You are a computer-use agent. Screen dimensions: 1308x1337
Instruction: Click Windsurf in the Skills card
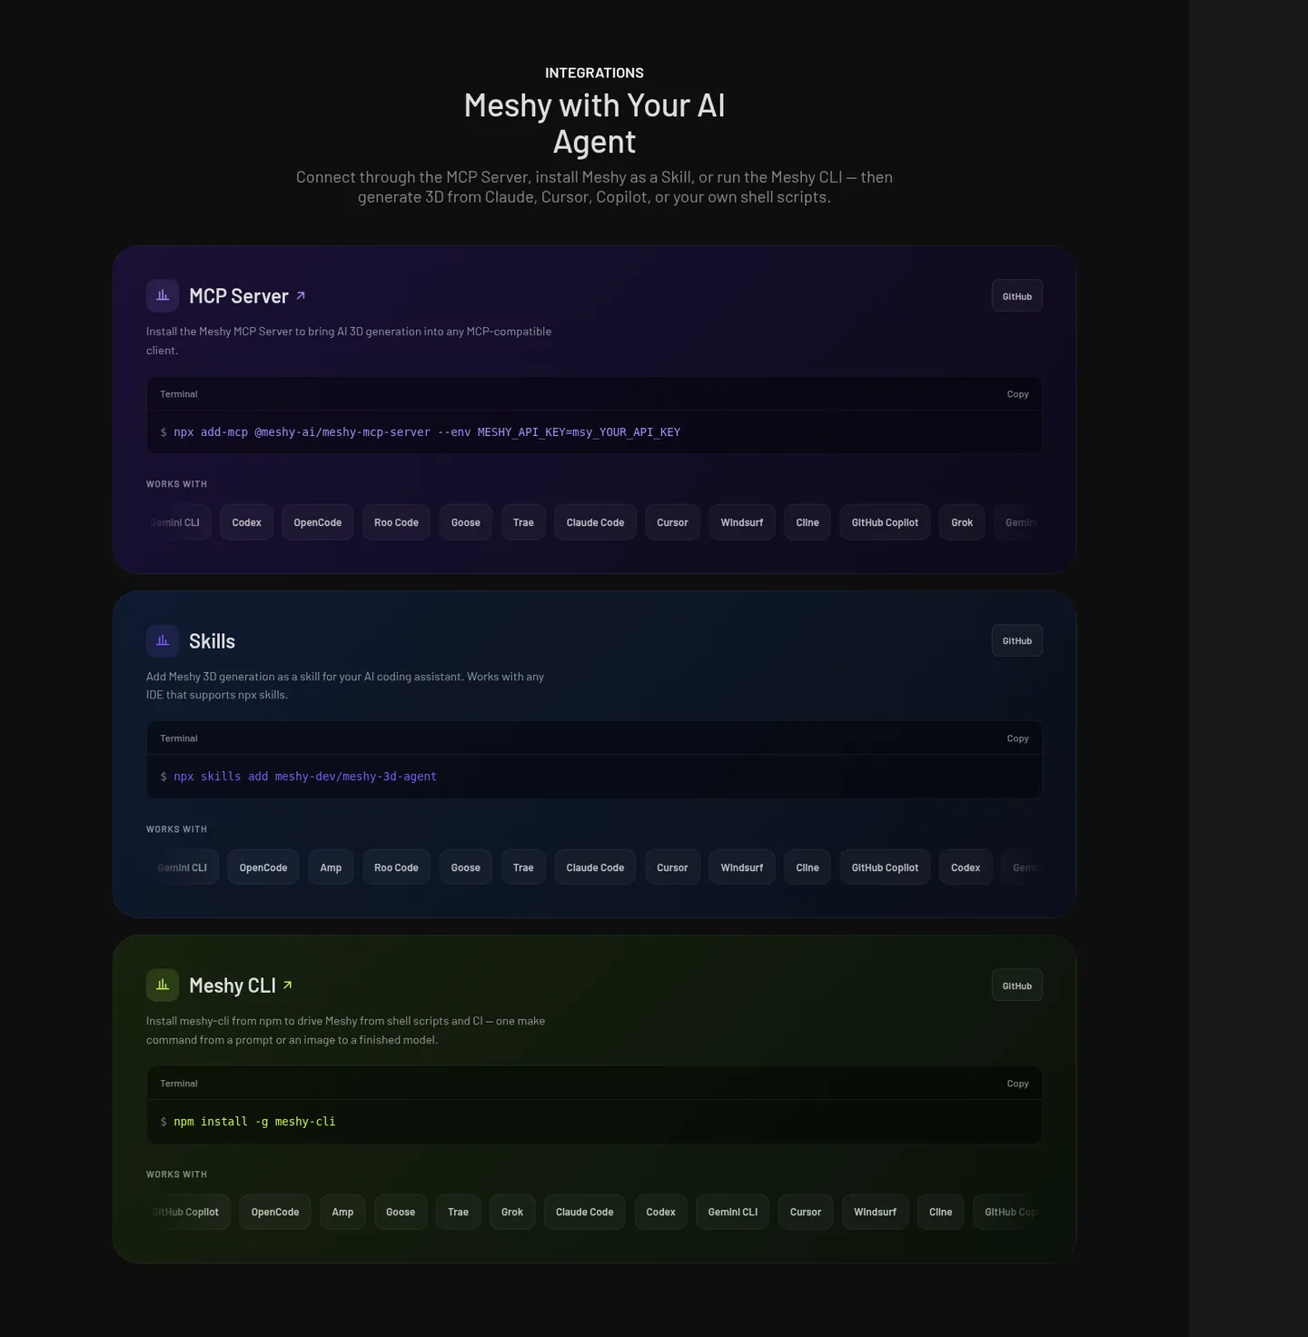point(742,867)
